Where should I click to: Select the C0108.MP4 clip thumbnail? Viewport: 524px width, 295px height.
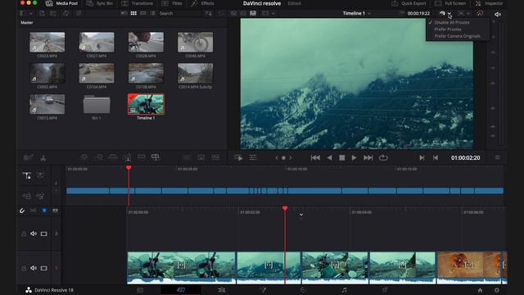pos(146,73)
